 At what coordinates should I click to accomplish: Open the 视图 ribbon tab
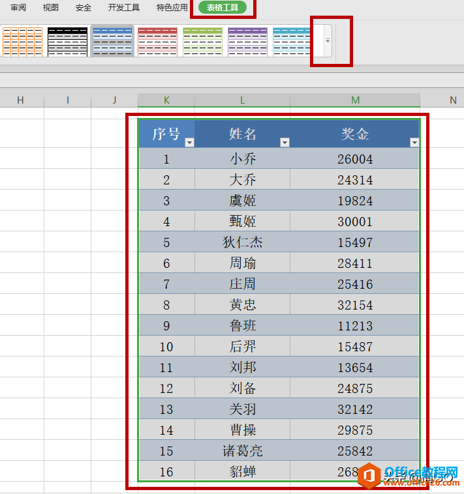(51, 7)
